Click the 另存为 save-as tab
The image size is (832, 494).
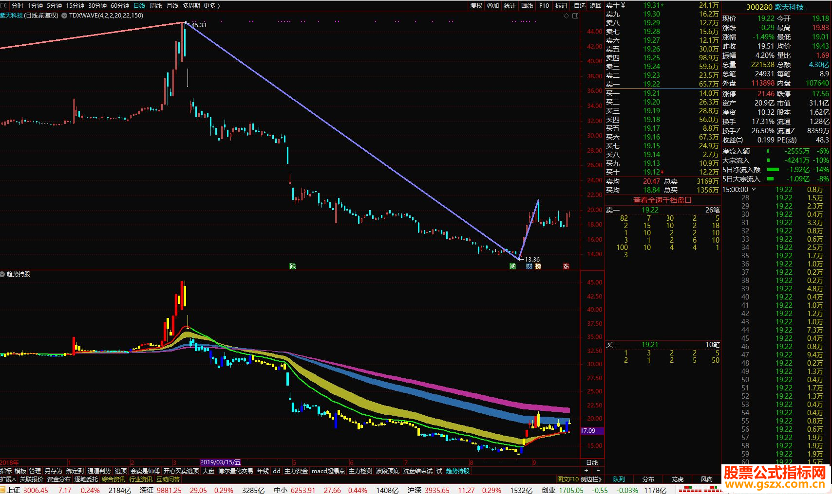(x=54, y=471)
